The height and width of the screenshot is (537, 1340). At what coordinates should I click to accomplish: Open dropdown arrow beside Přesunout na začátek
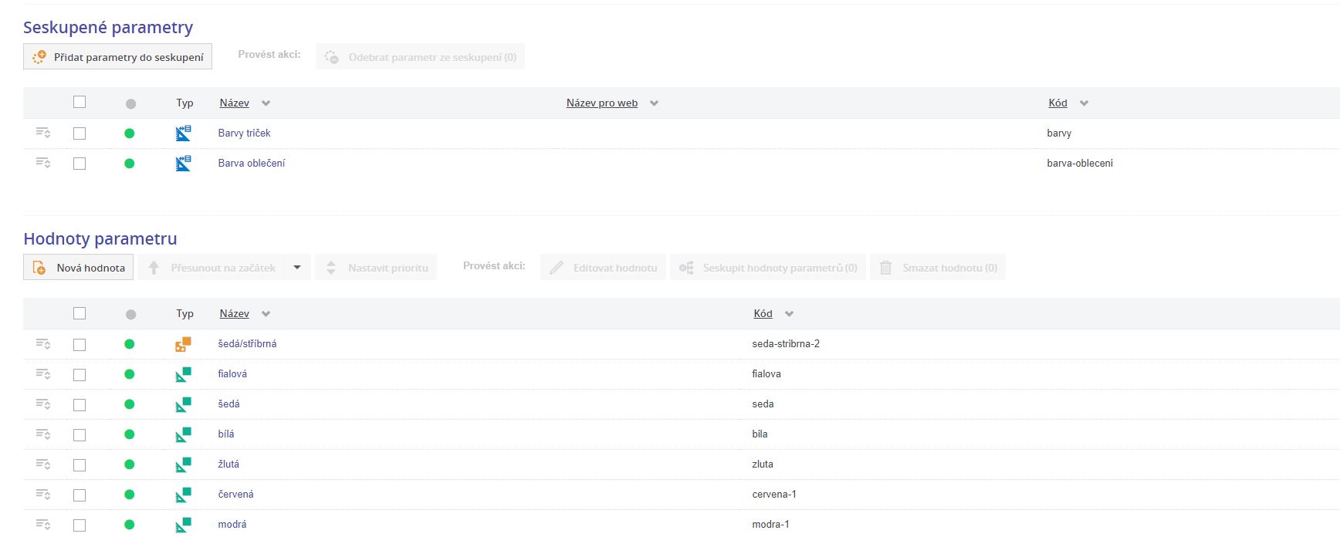(x=297, y=268)
